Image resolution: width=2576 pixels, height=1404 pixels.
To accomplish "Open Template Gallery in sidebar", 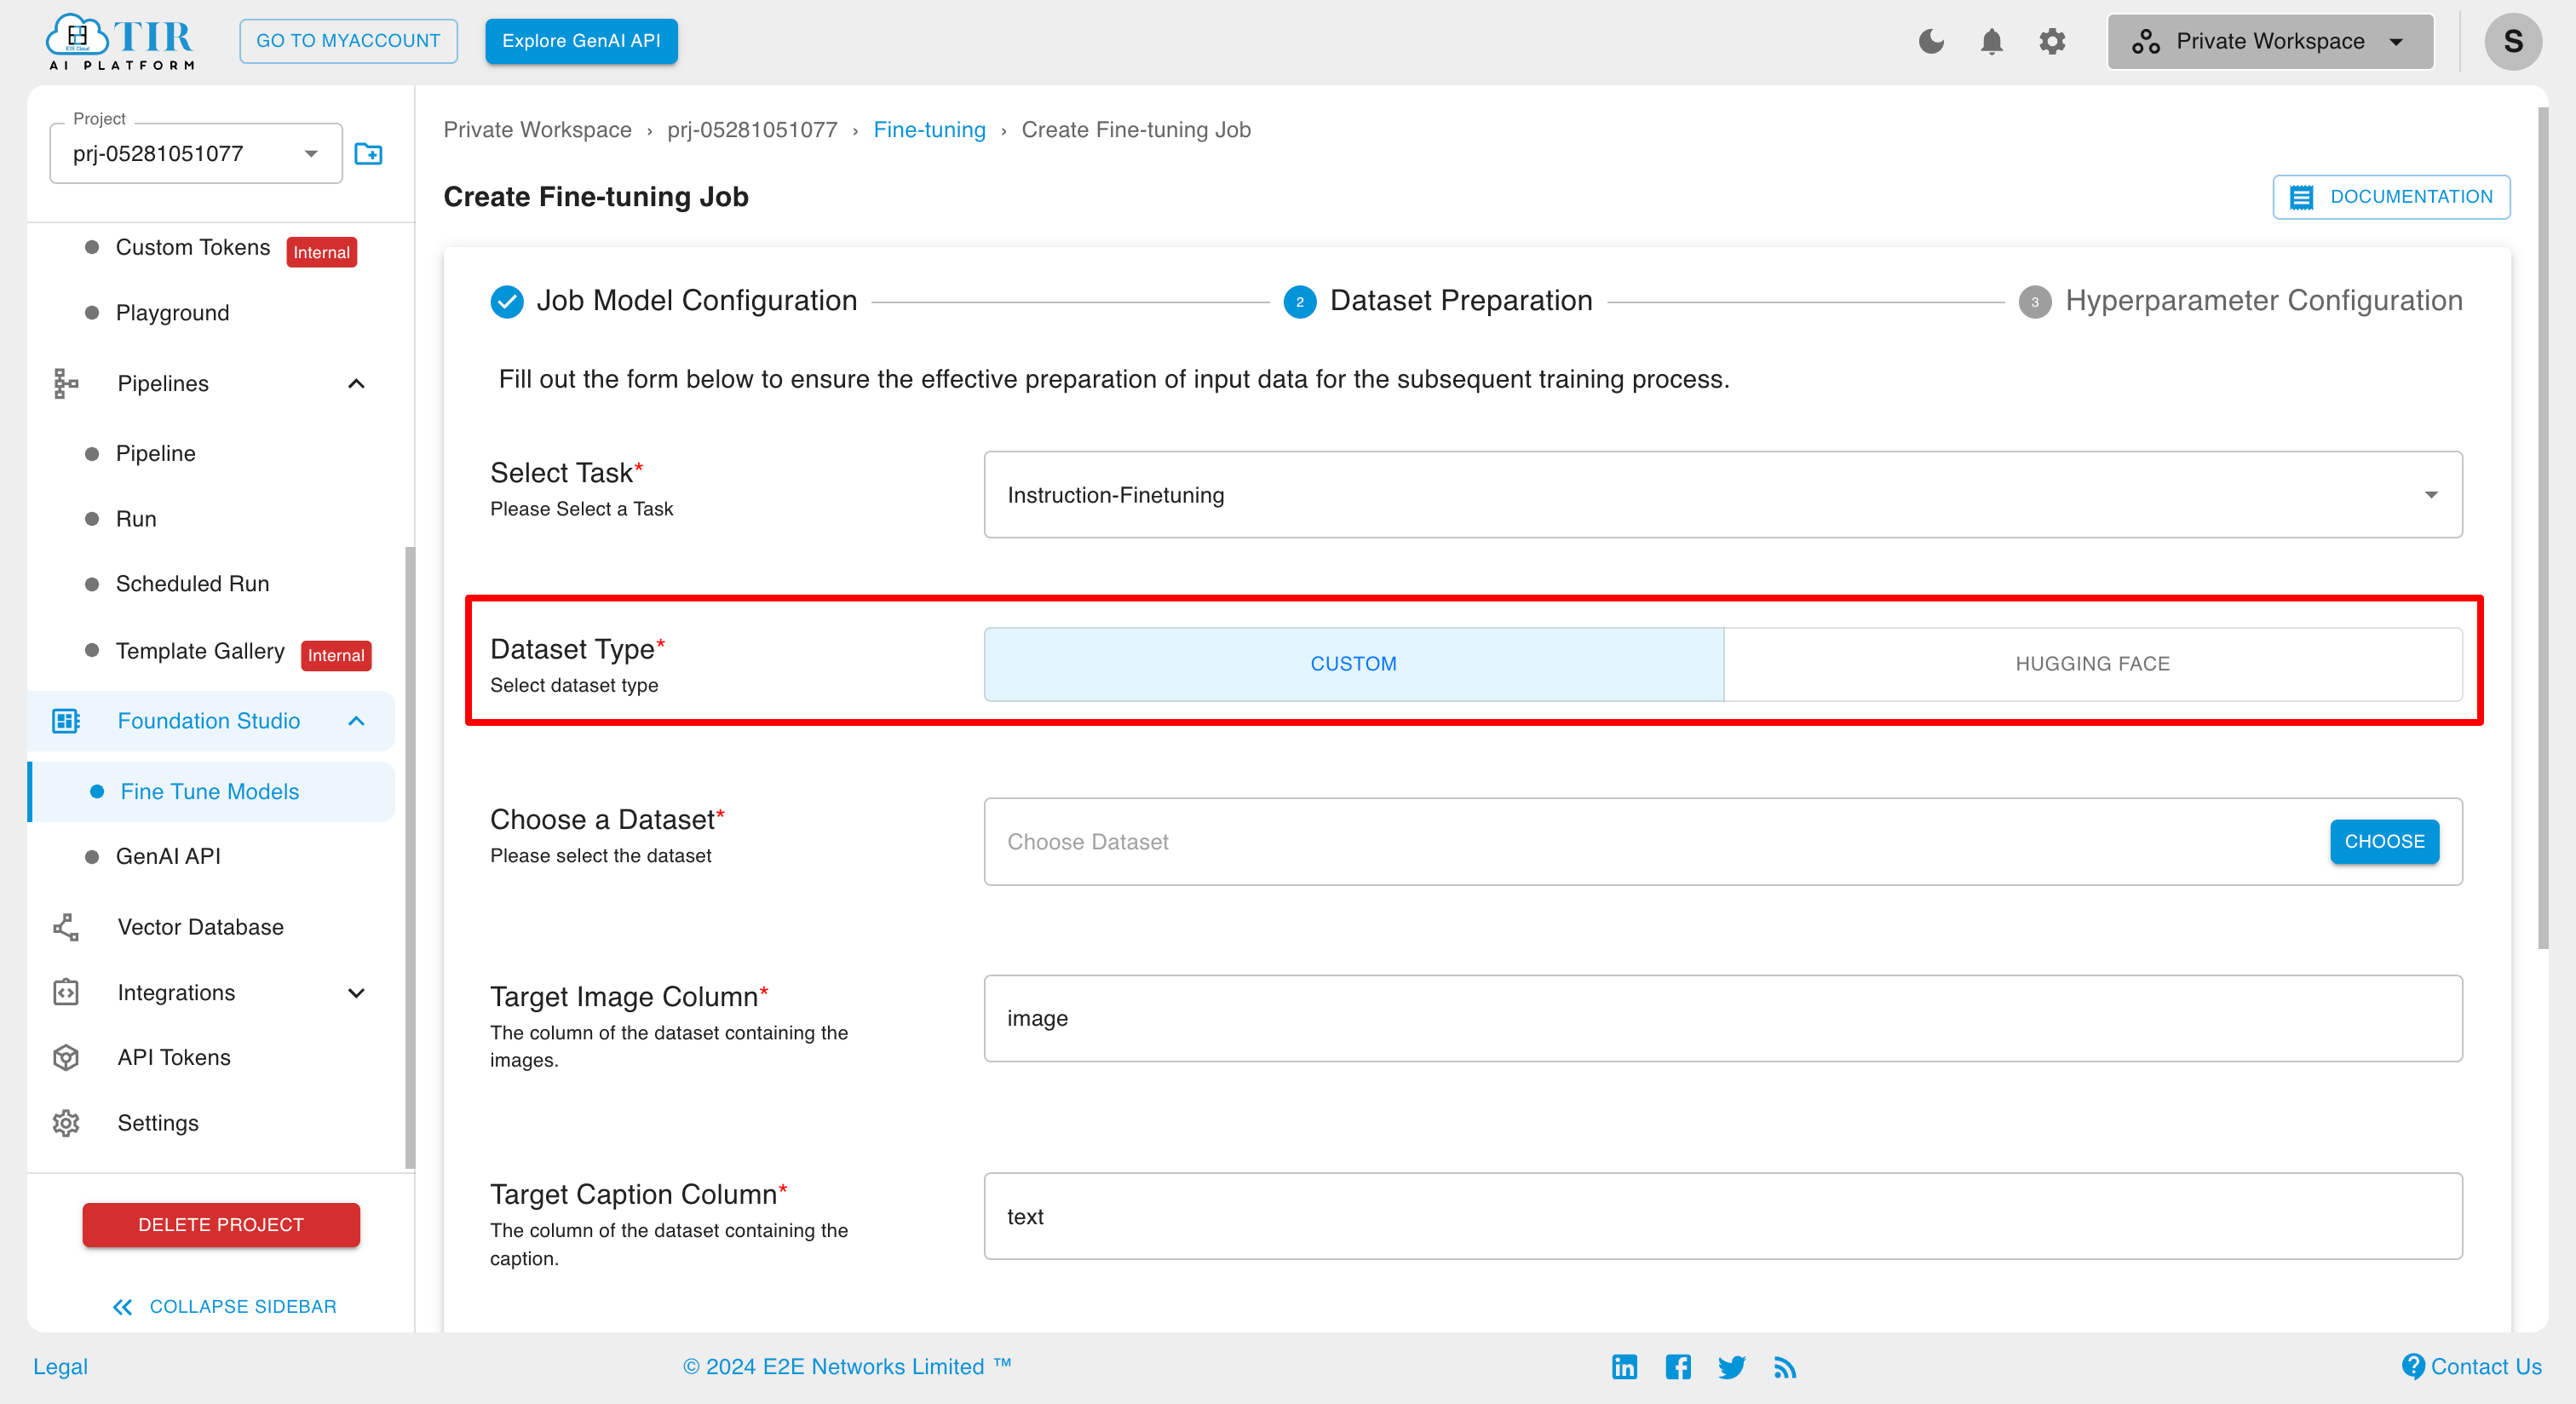I will click(x=200, y=651).
